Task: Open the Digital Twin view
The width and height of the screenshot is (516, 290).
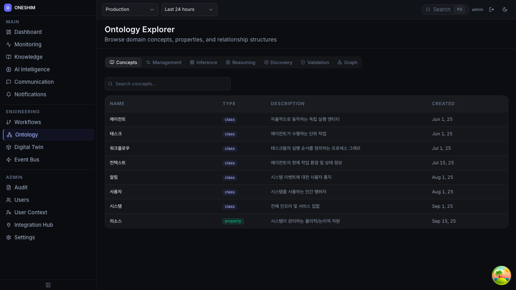Action: tap(29, 147)
